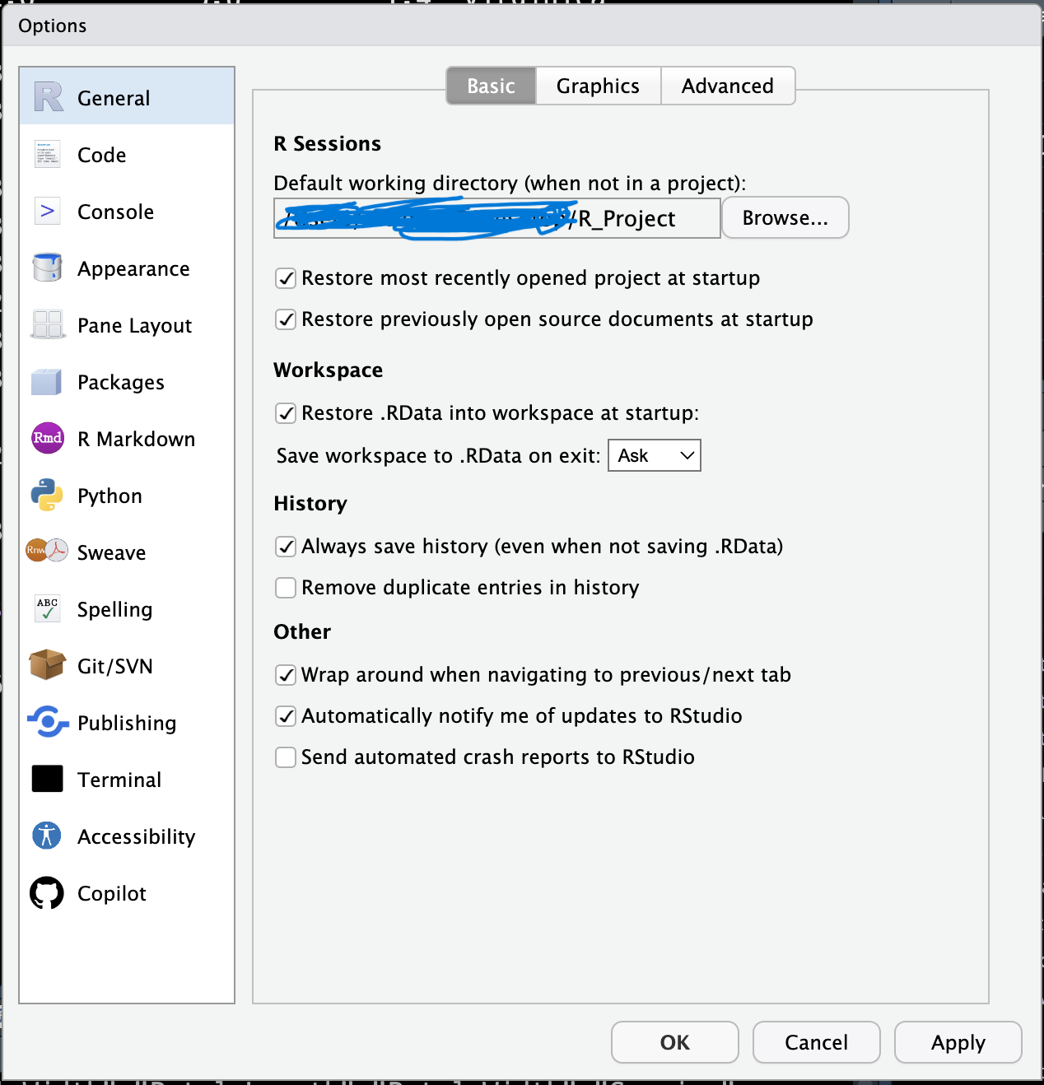Screen dimensions: 1044x1085
Task: Open the Code options section
Action: tap(127, 154)
